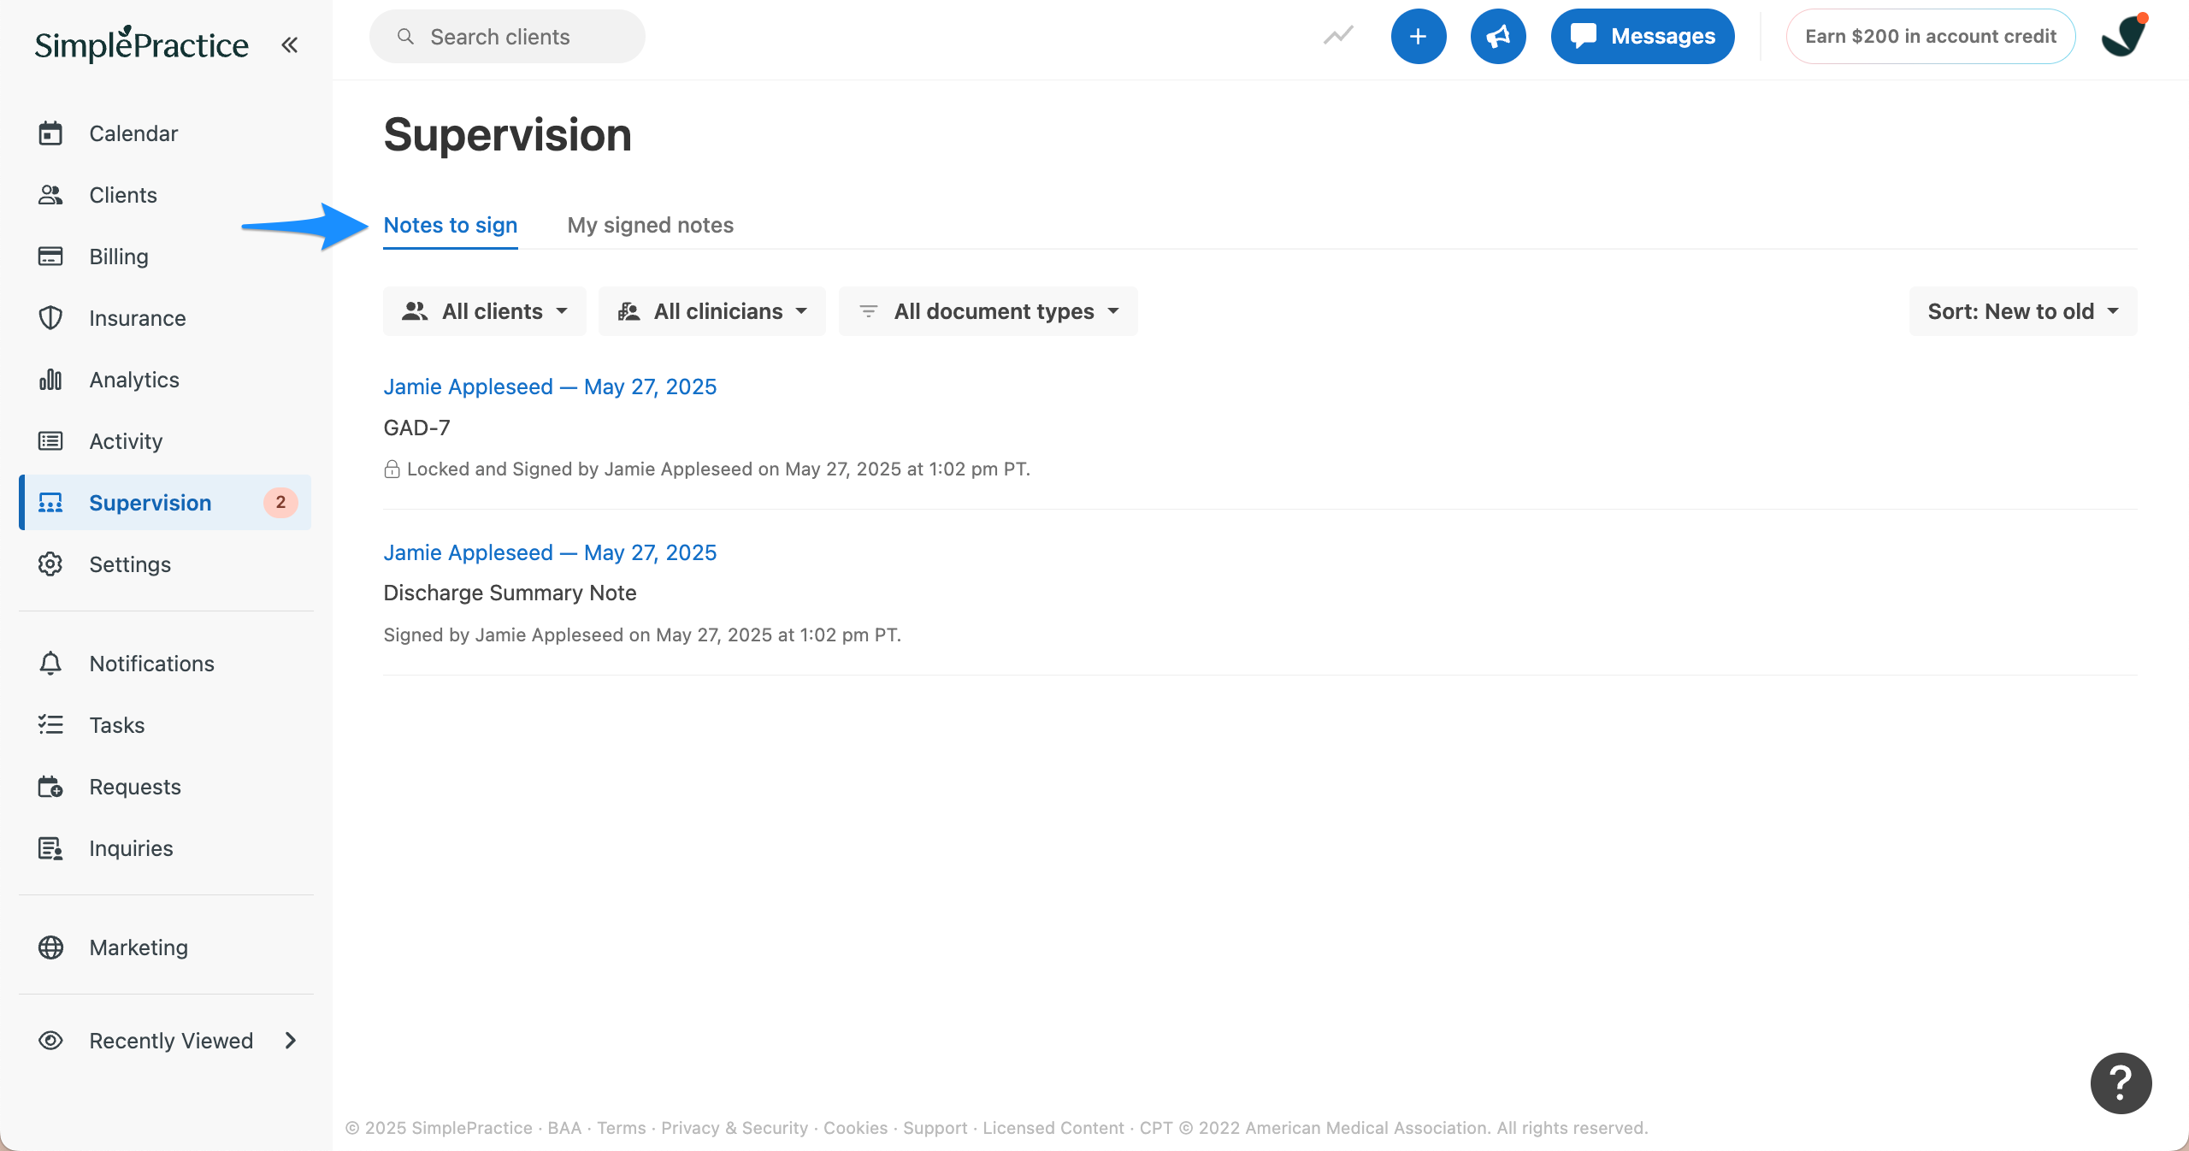
Task: Change Sort: New to old dropdown
Action: click(x=2022, y=311)
